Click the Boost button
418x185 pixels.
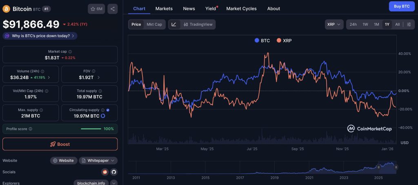pyautogui.click(x=60, y=144)
